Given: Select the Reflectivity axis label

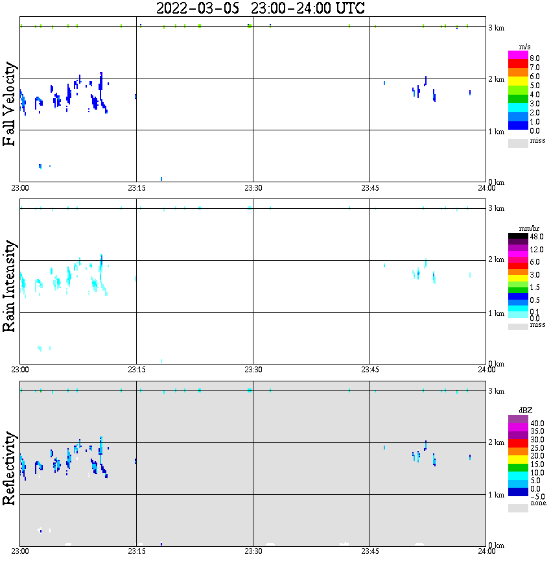Looking at the screenshot, I should (9, 468).
